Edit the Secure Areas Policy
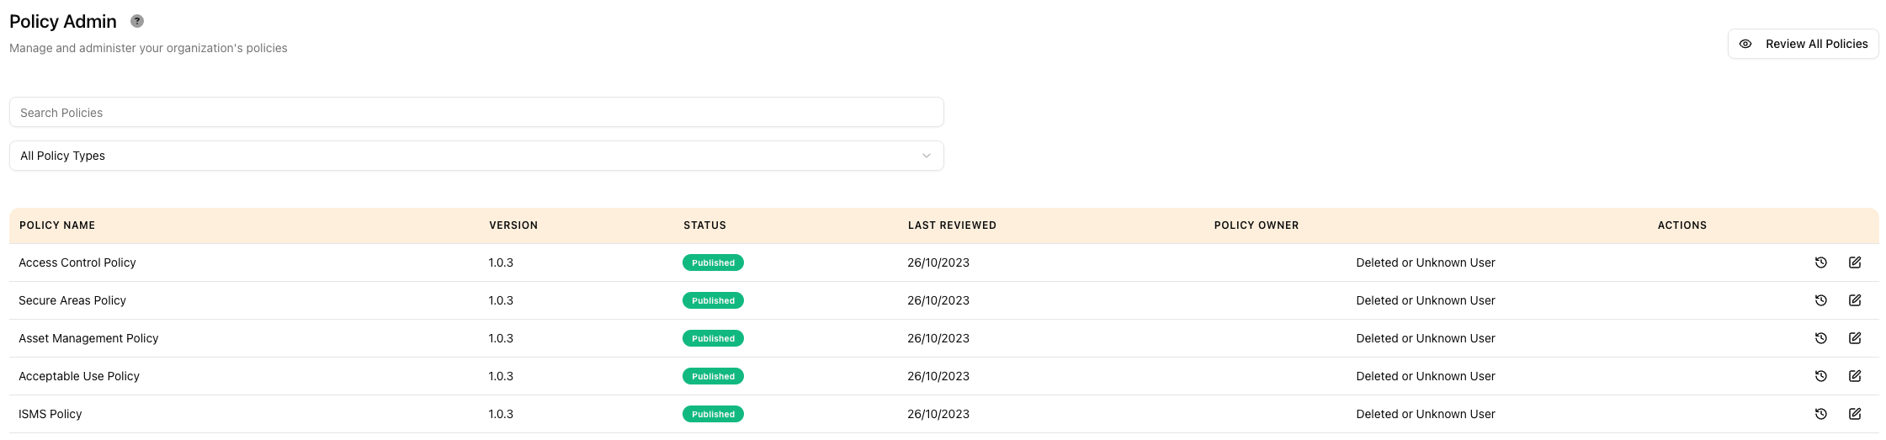1886x440 pixels. [1855, 300]
